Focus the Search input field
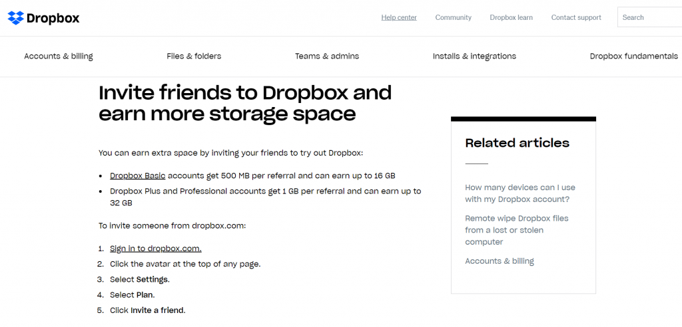This screenshot has height=327, width=682. [649, 17]
